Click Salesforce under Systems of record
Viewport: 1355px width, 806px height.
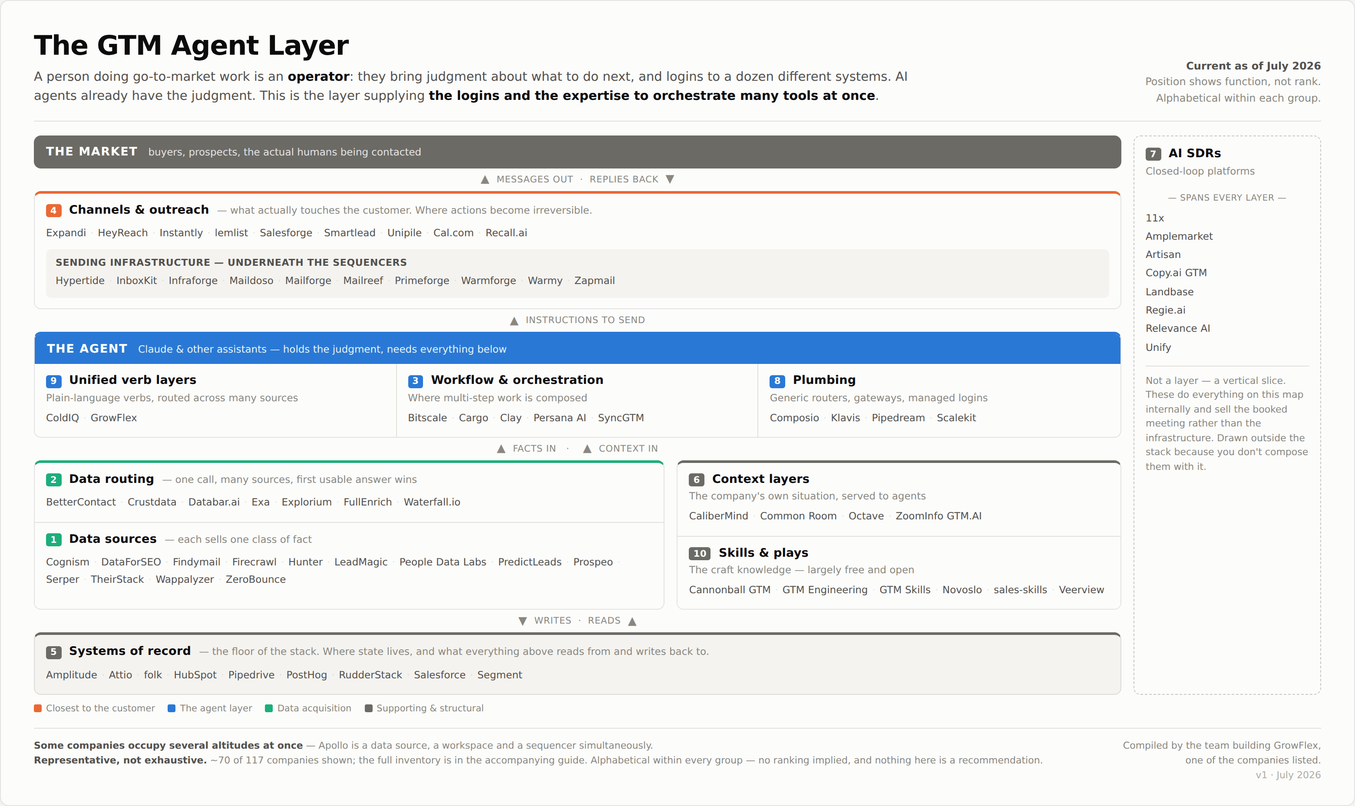[440, 675]
